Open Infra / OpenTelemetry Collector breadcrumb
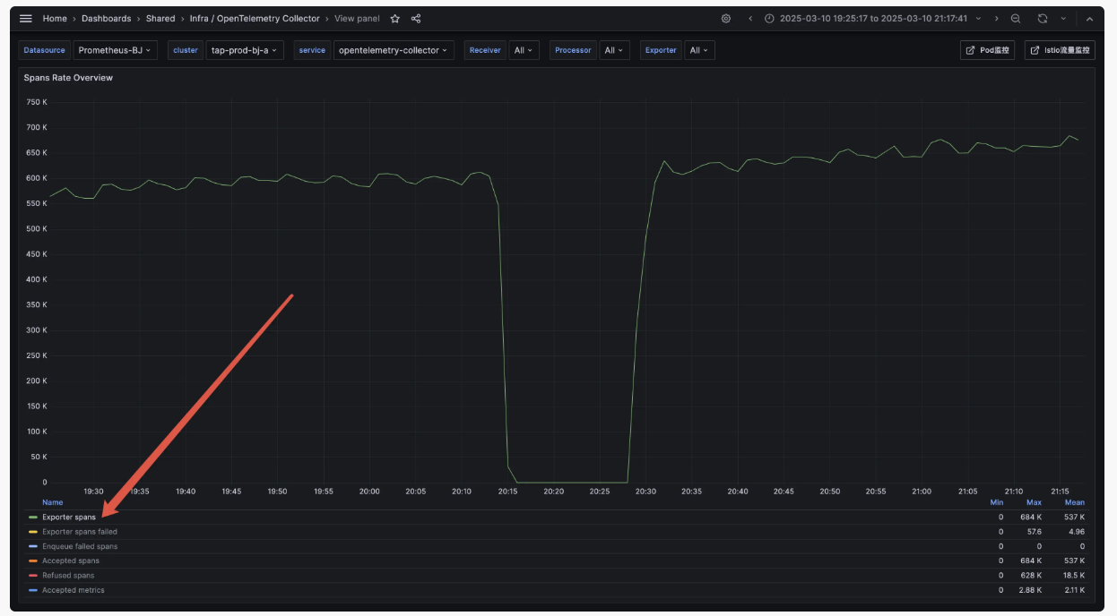1117x616 pixels. (x=255, y=19)
